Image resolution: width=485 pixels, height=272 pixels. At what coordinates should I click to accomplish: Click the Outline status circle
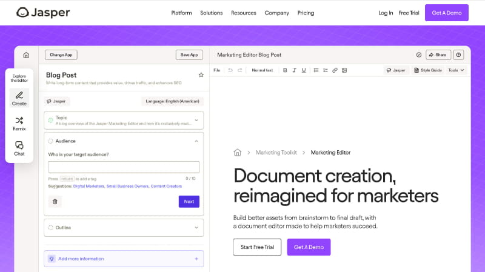click(x=50, y=228)
